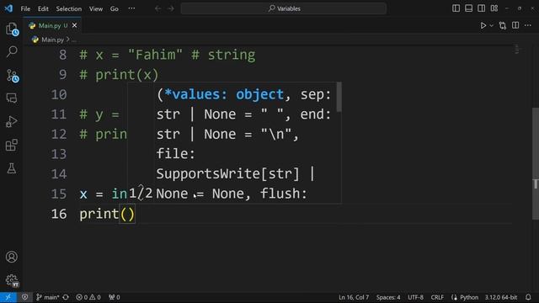
Task: Click the VS Code logo icon
Action: point(8,8)
